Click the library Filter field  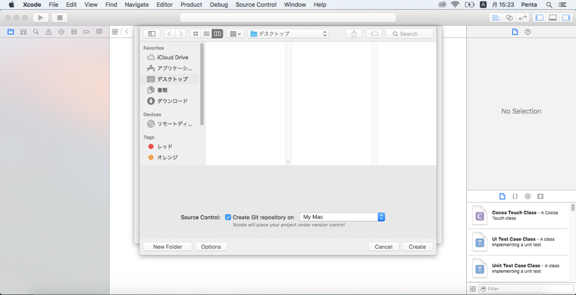[x=526, y=289]
